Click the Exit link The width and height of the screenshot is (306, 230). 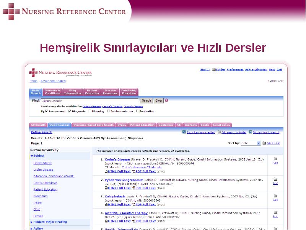pyautogui.click(x=279, y=69)
